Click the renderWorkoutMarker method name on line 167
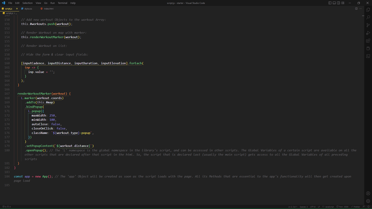Viewport: 372px width, 209px height. pos(34,94)
